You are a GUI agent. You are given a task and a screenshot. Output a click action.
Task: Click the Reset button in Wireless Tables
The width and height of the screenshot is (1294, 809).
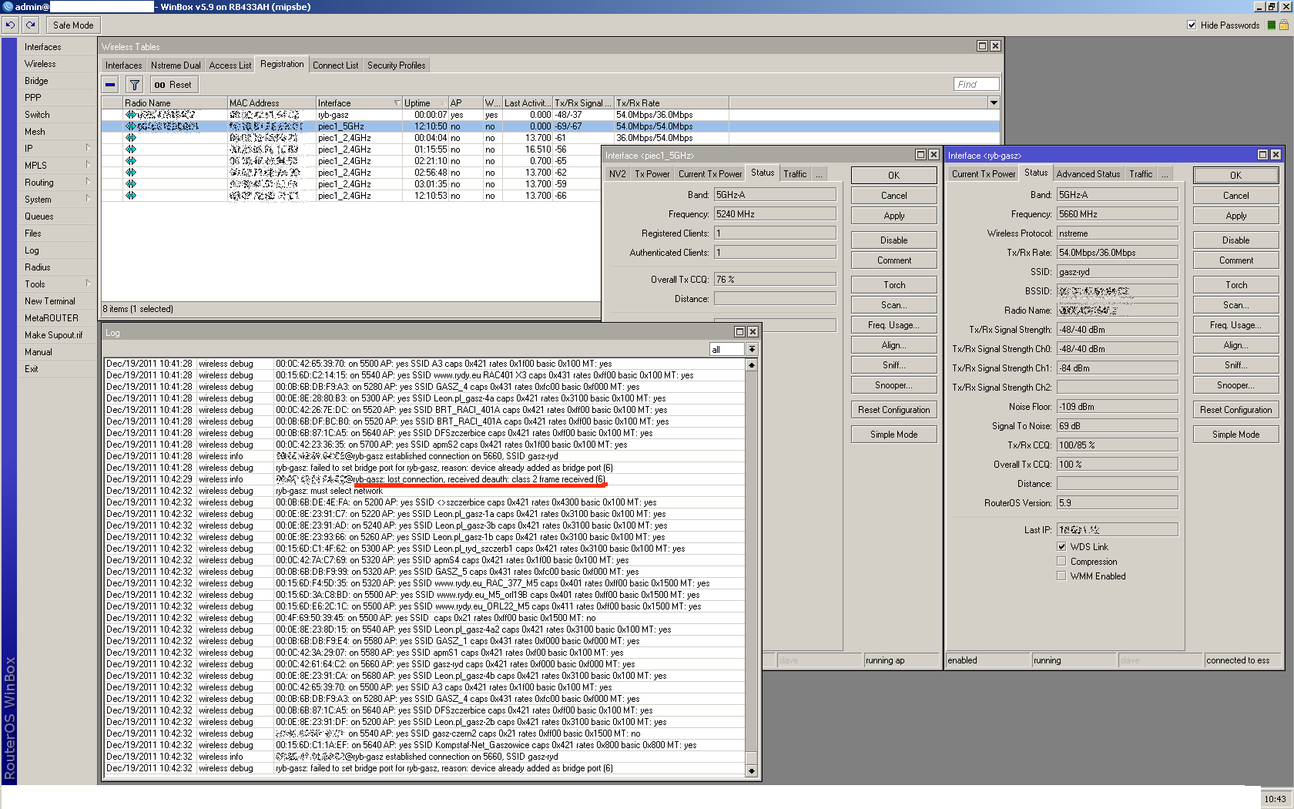click(174, 85)
